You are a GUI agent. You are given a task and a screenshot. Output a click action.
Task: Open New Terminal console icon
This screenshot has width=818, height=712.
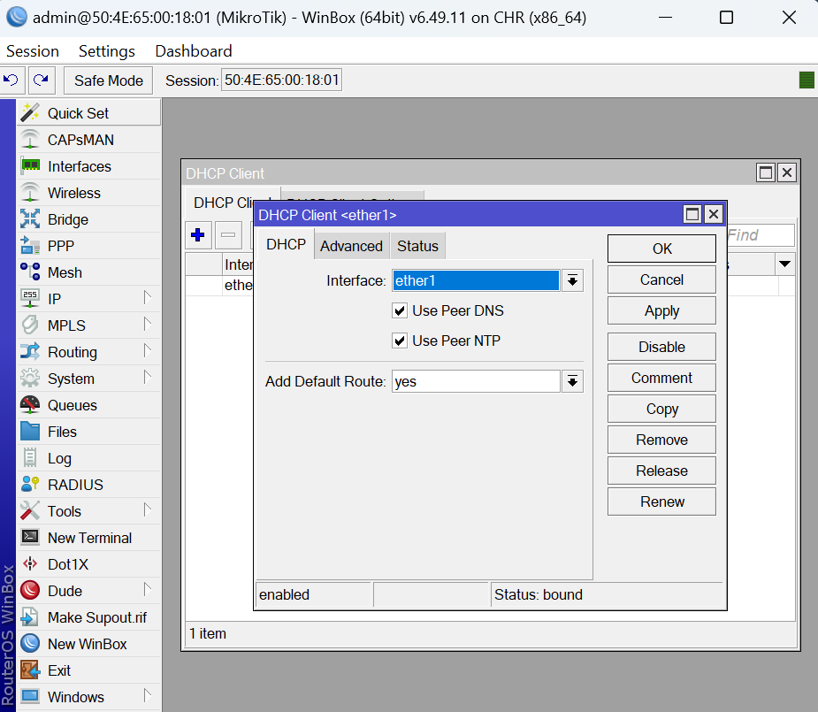[x=30, y=537]
